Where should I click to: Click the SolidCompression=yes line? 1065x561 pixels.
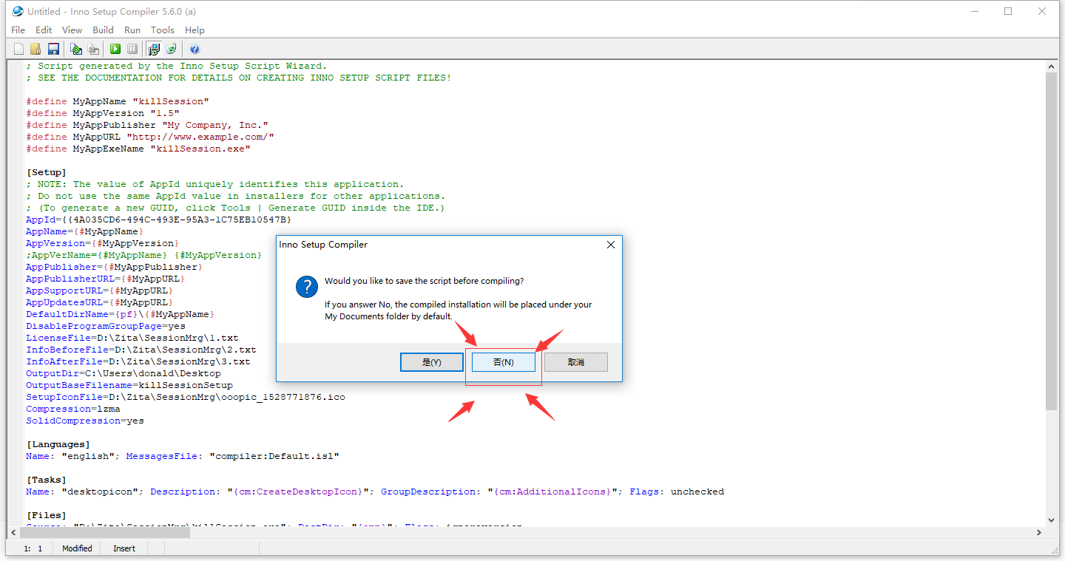(x=85, y=421)
